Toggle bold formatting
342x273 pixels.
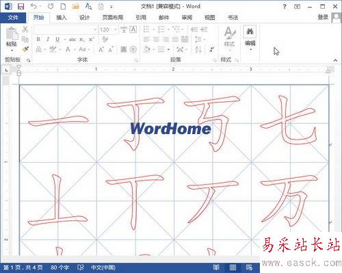(x=38, y=39)
